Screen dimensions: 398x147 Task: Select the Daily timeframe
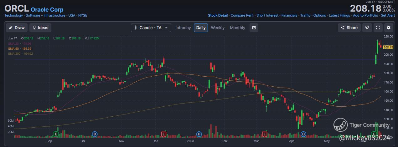[x=201, y=28]
